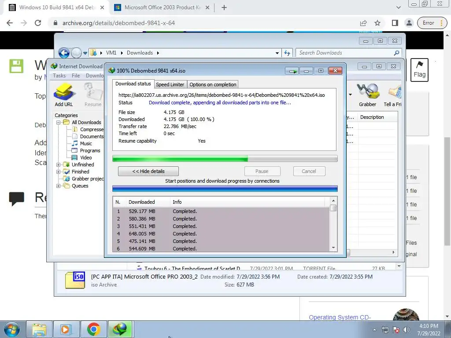This screenshot has width=451, height=338.
Task: Select the Documents category in IDM
Action: click(92, 136)
